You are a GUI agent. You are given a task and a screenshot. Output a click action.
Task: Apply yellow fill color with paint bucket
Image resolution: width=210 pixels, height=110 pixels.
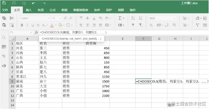[x=60, y=25]
